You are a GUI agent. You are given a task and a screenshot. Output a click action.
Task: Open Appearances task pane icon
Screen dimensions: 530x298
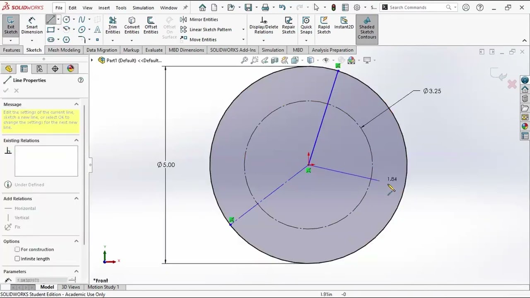[x=525, y=127]
